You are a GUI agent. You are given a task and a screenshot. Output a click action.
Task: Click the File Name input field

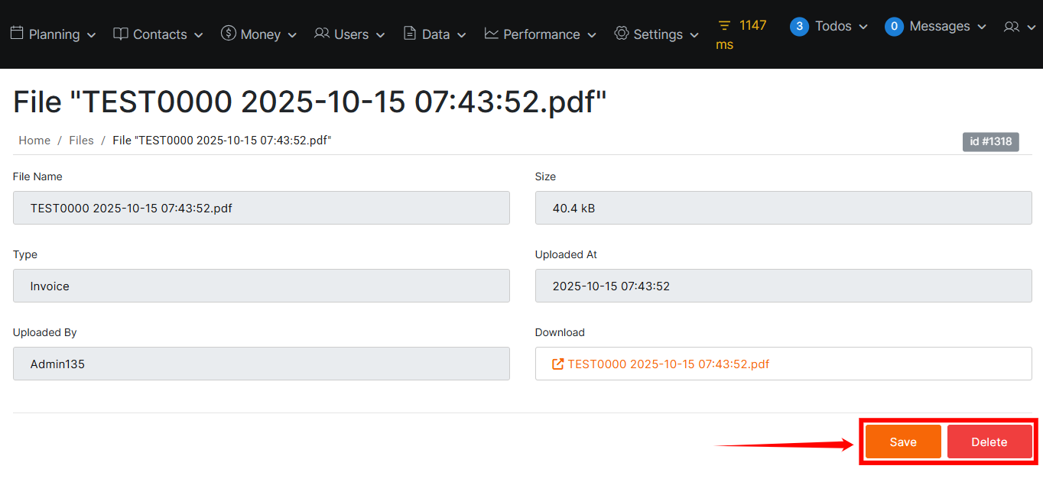[x=261, y=208]
